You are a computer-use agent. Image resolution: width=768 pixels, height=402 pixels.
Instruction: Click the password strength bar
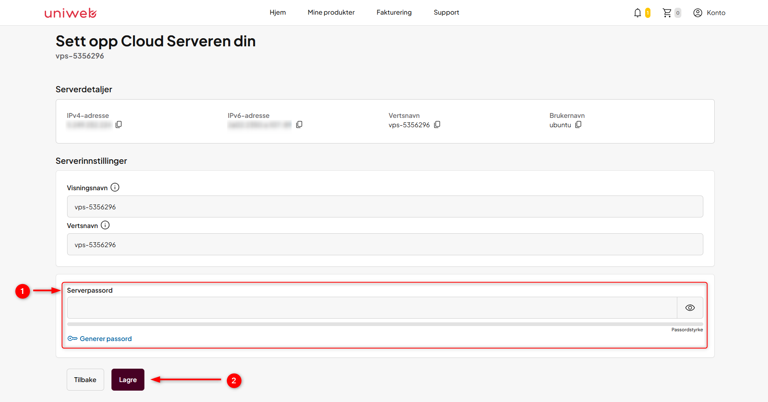click(x=385, y=324)
